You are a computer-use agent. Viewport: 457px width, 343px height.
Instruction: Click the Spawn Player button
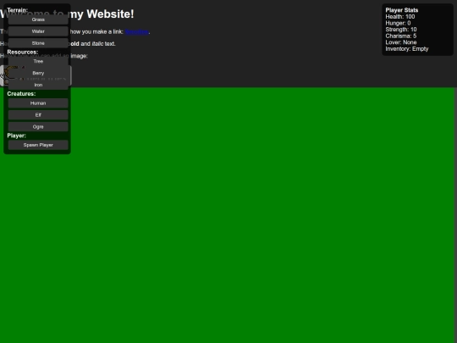(x=38, y=145)
